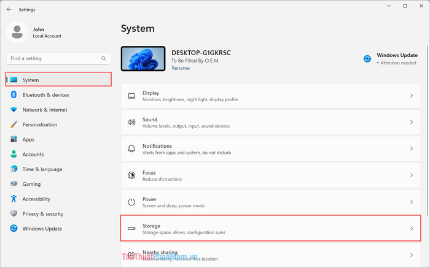Click the Bluetooth icon in sidebar

click(14, 94)
